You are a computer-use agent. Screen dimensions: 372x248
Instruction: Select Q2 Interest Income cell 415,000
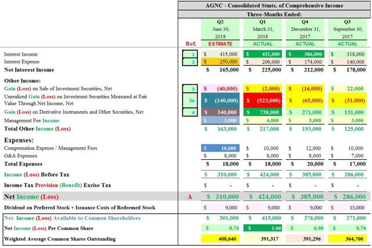(x=220, y=54)
